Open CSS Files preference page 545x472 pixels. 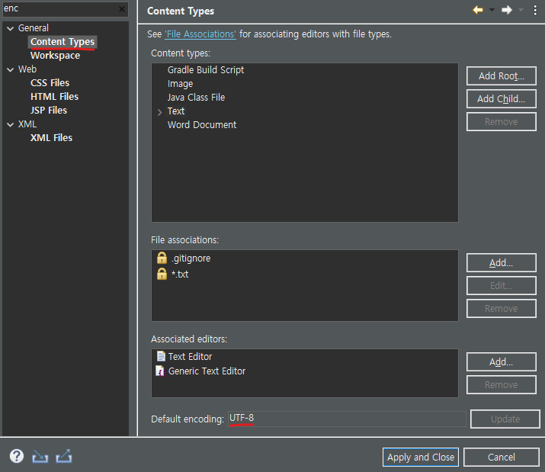(50, 83)
